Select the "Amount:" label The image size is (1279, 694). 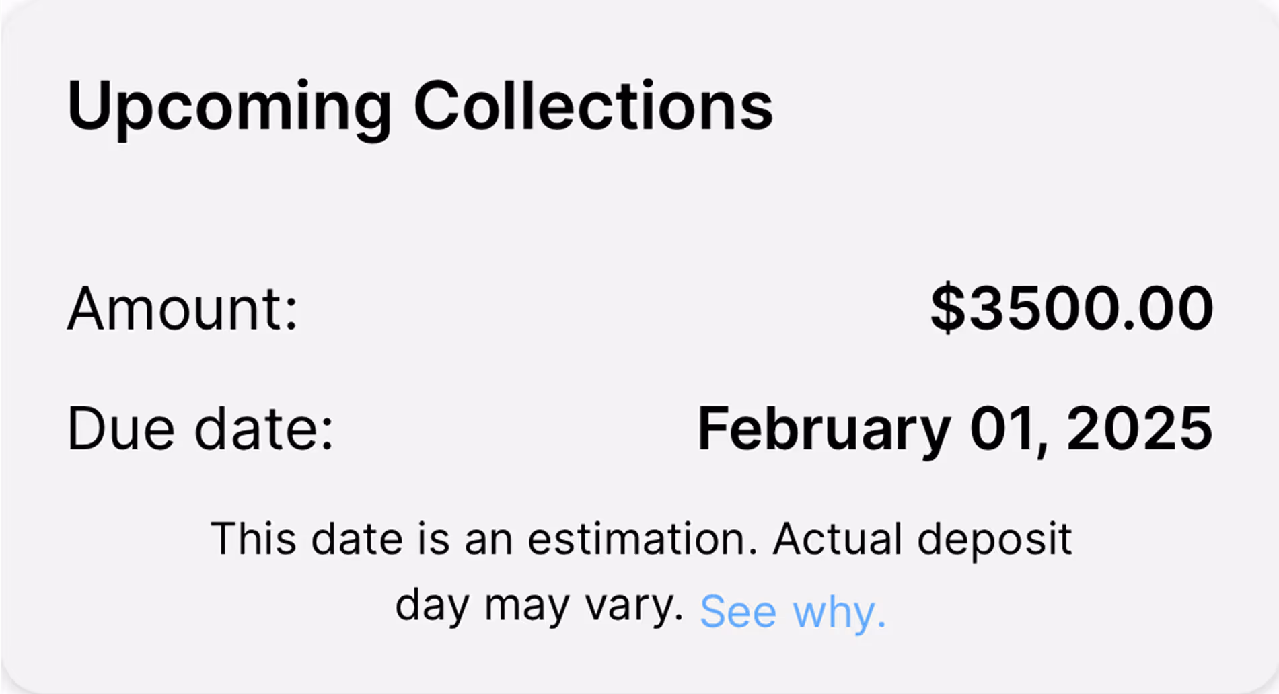(182, 309)
